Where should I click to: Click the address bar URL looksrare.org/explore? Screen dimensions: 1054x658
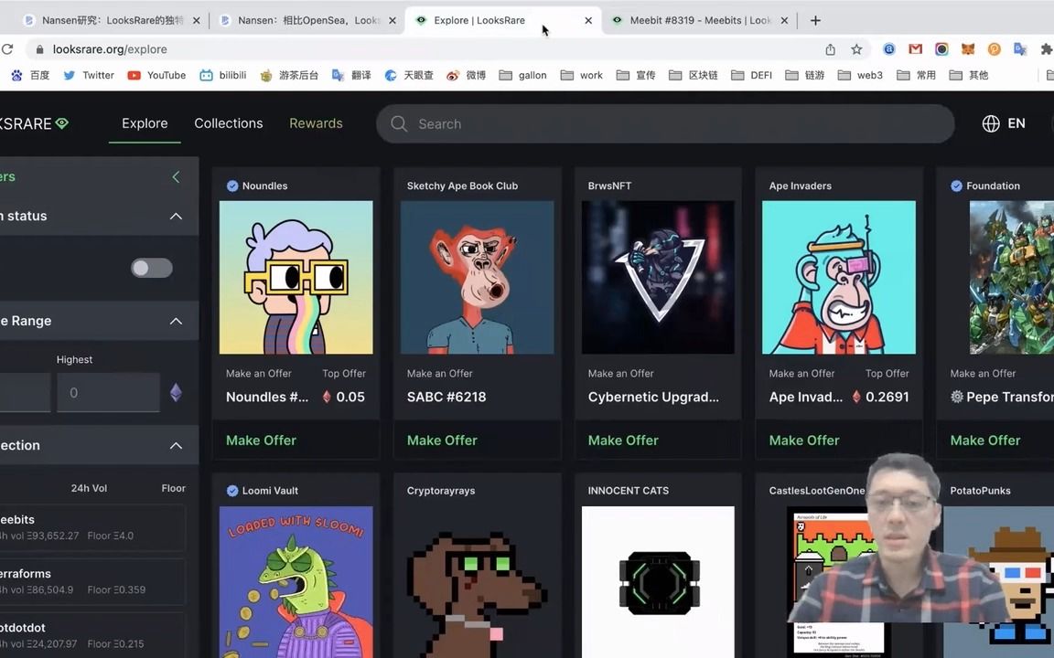pyautogui.click(x=110, y=49)
